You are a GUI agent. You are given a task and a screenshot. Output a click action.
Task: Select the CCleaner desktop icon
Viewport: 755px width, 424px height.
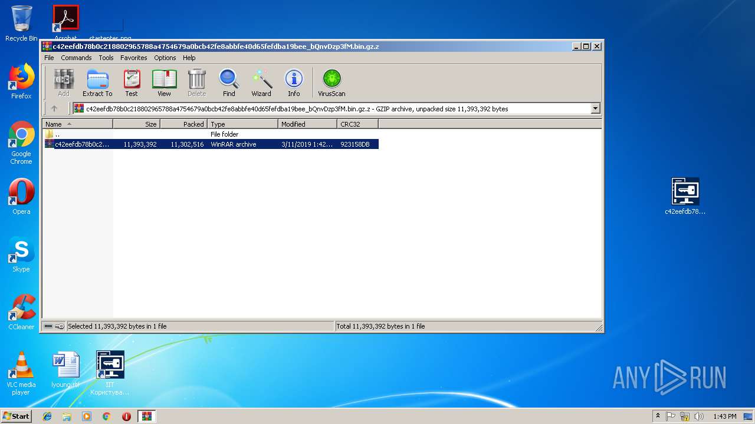[x=21, y=312]
